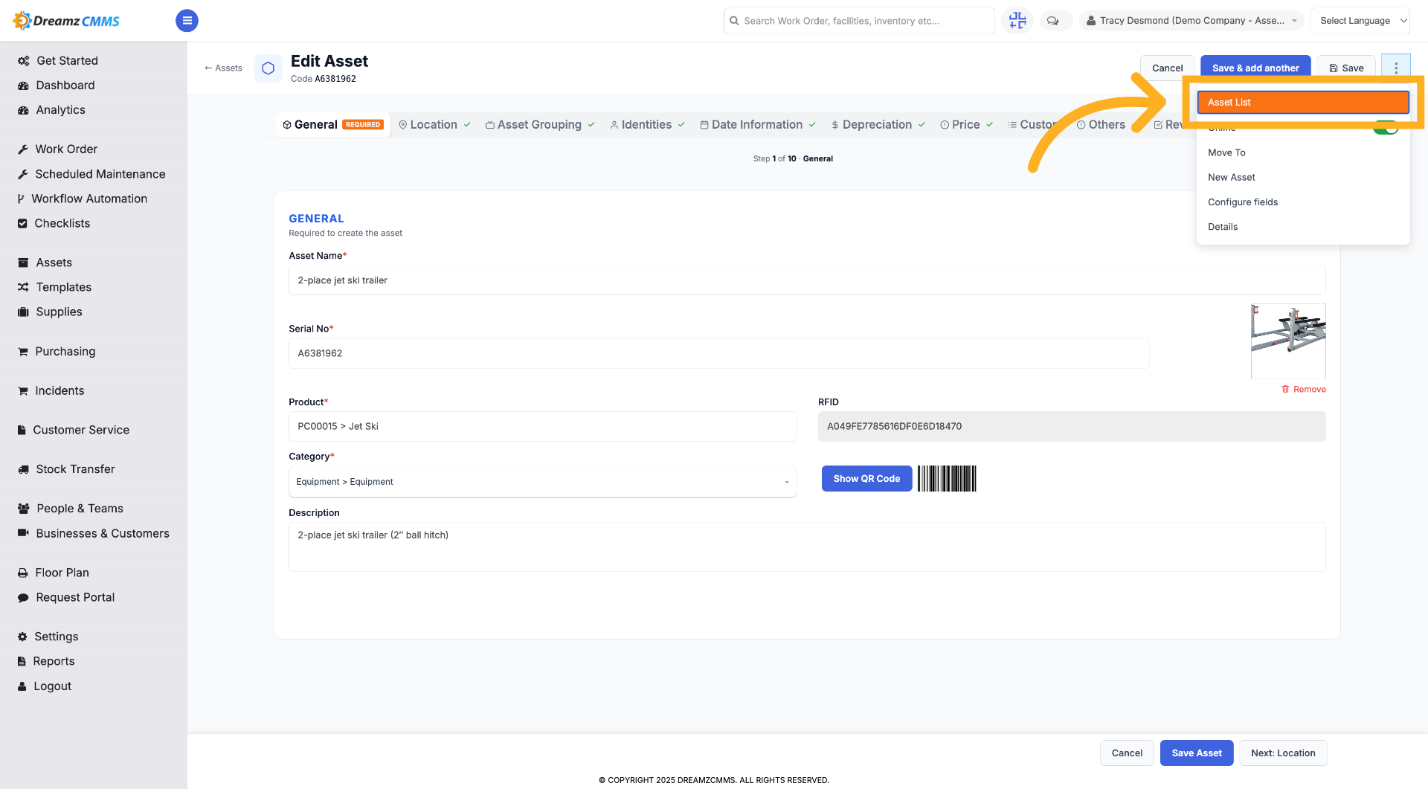Choose Move To in the options menu
1428x789 pixels.
1303,152
